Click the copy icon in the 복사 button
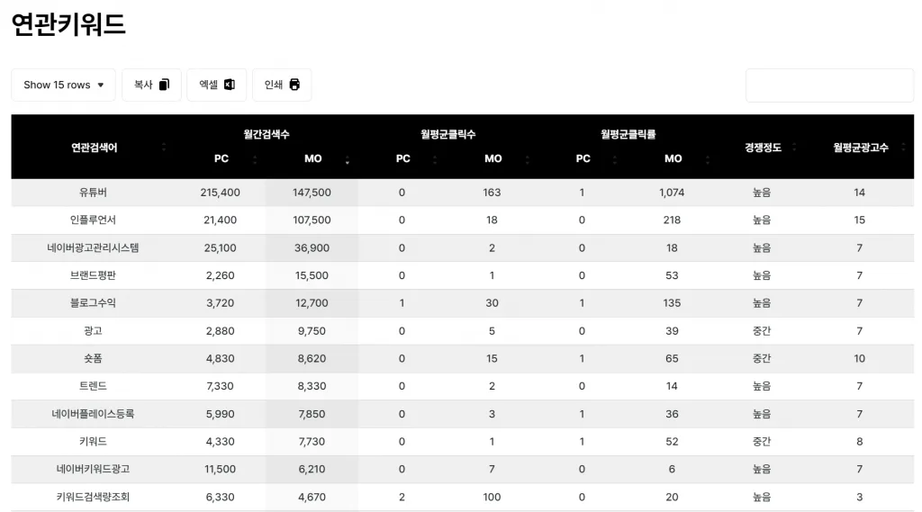This screenshot has width=922, height=512. (164, 85)
